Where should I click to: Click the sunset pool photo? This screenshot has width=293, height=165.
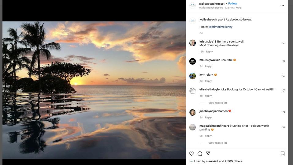coord(94,90)
